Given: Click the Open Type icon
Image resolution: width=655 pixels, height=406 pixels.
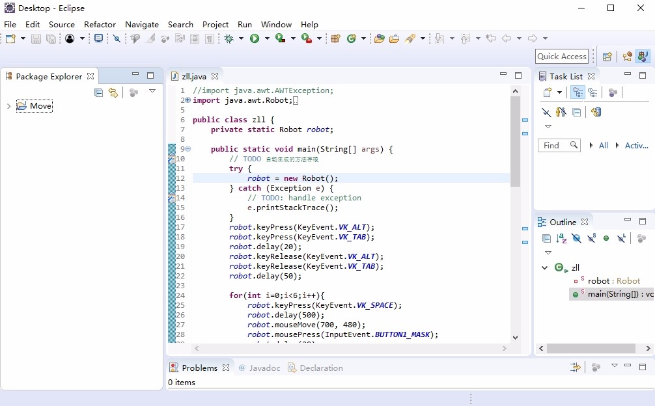Looking at the screenshot, I should coord(380,38).
